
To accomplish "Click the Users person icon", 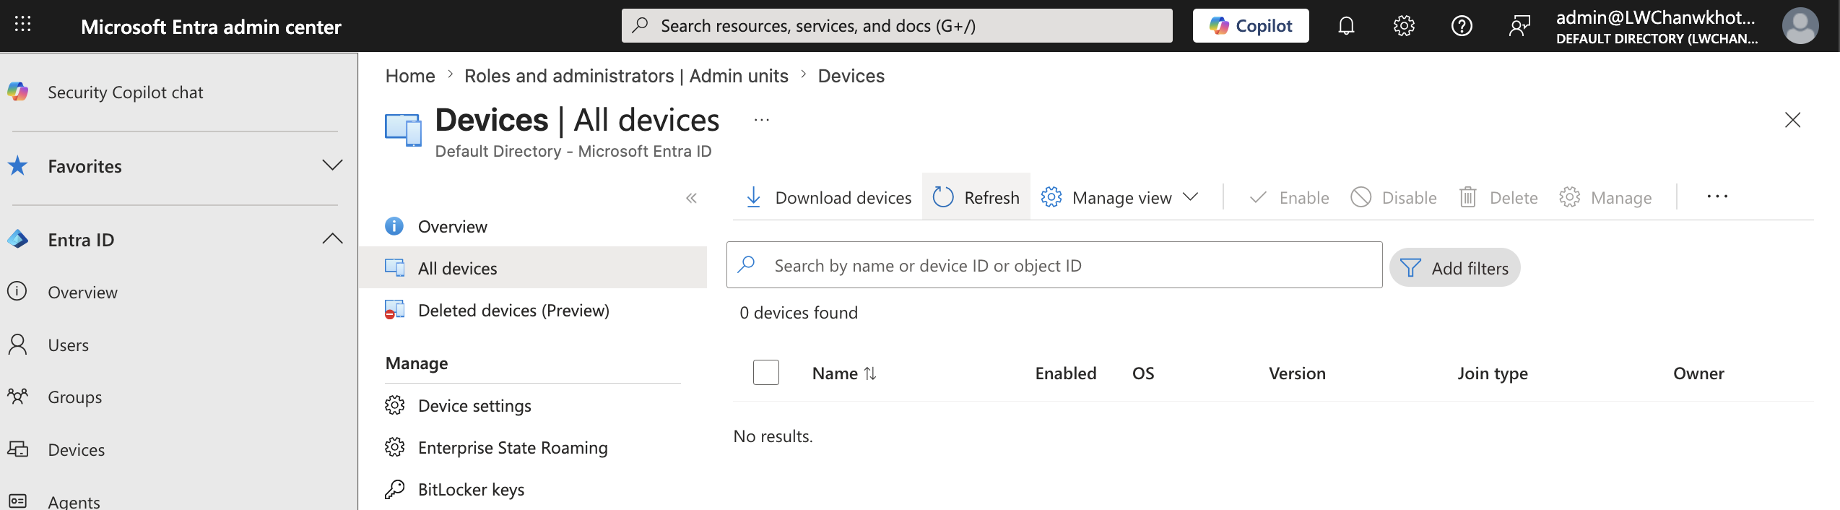I will [18, 345].
